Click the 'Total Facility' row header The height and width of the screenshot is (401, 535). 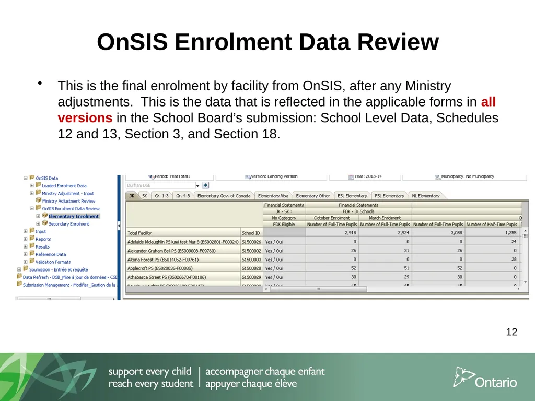[x=183, y=233]
